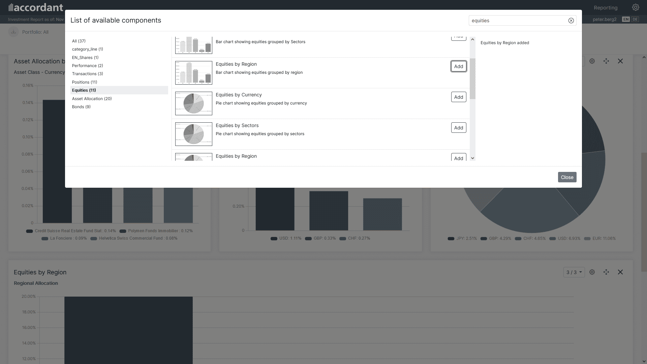Image resolution: width=647 pixels, height=364 pixels.
Task: Click Equities by Sectors pie thumbnail
Action: click(x=194, y=134)
